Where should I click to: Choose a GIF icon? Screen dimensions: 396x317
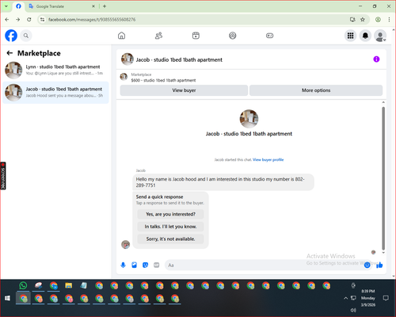[156, 265]
